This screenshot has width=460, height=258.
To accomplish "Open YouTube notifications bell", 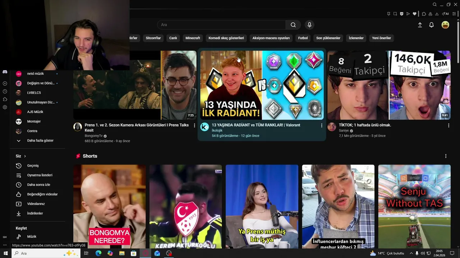I will (432, 25).
